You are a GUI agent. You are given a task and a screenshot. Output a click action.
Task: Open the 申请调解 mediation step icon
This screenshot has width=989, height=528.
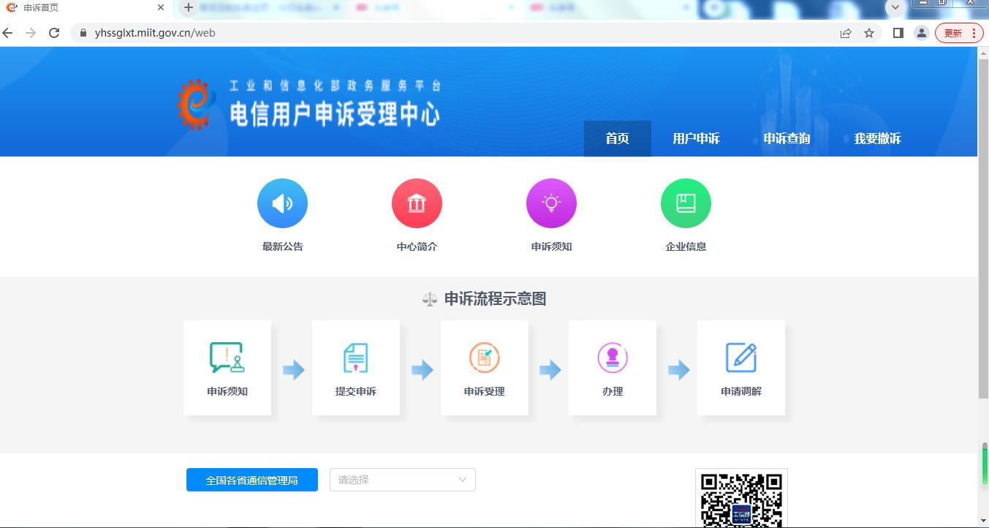pyautogui.click(x=741, y=358)
